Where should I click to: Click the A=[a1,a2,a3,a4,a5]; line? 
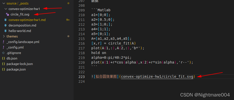coord(111,39)
